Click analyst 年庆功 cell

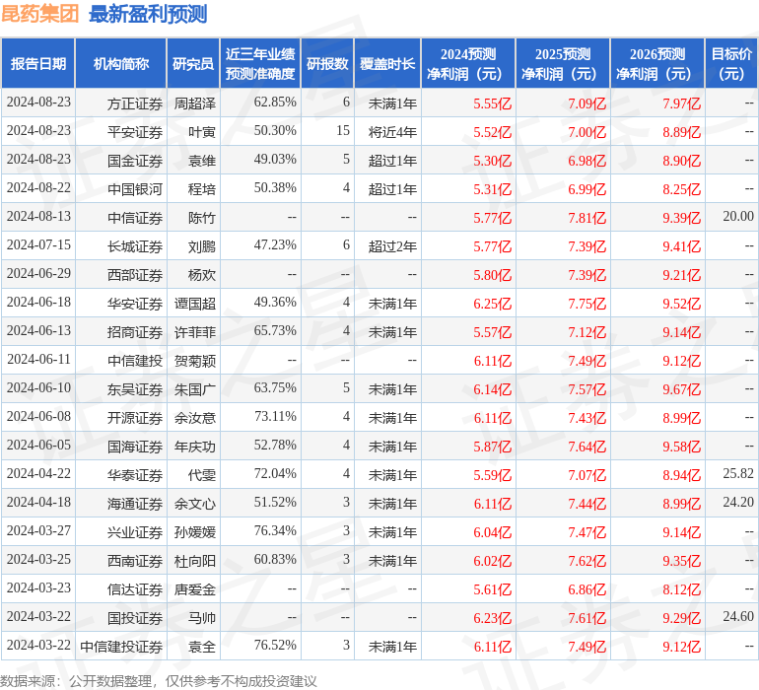point(194,447)
